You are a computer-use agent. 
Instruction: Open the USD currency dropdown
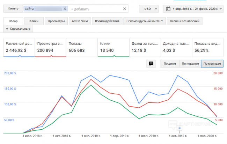(148, 9)
